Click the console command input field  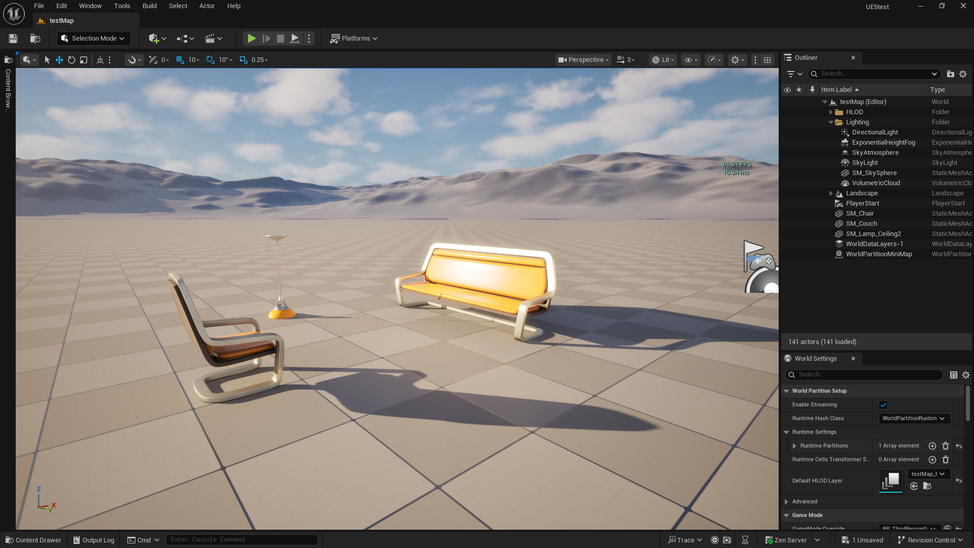pos(242,539)
